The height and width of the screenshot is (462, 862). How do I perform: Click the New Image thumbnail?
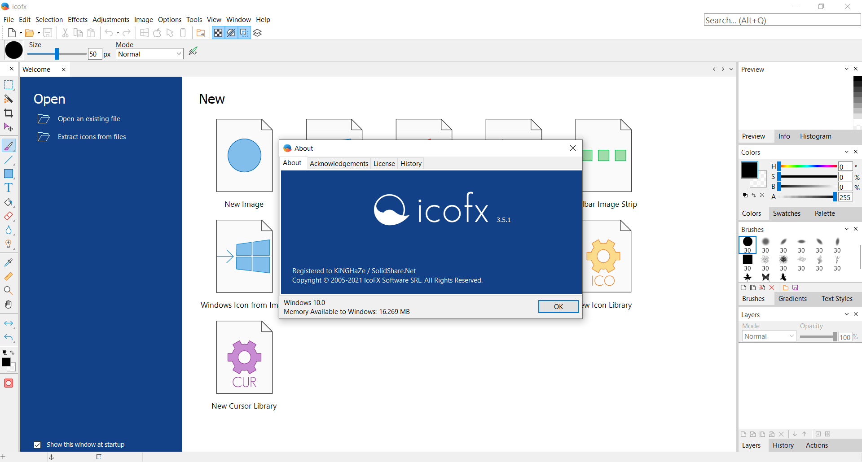click(244, 155)
